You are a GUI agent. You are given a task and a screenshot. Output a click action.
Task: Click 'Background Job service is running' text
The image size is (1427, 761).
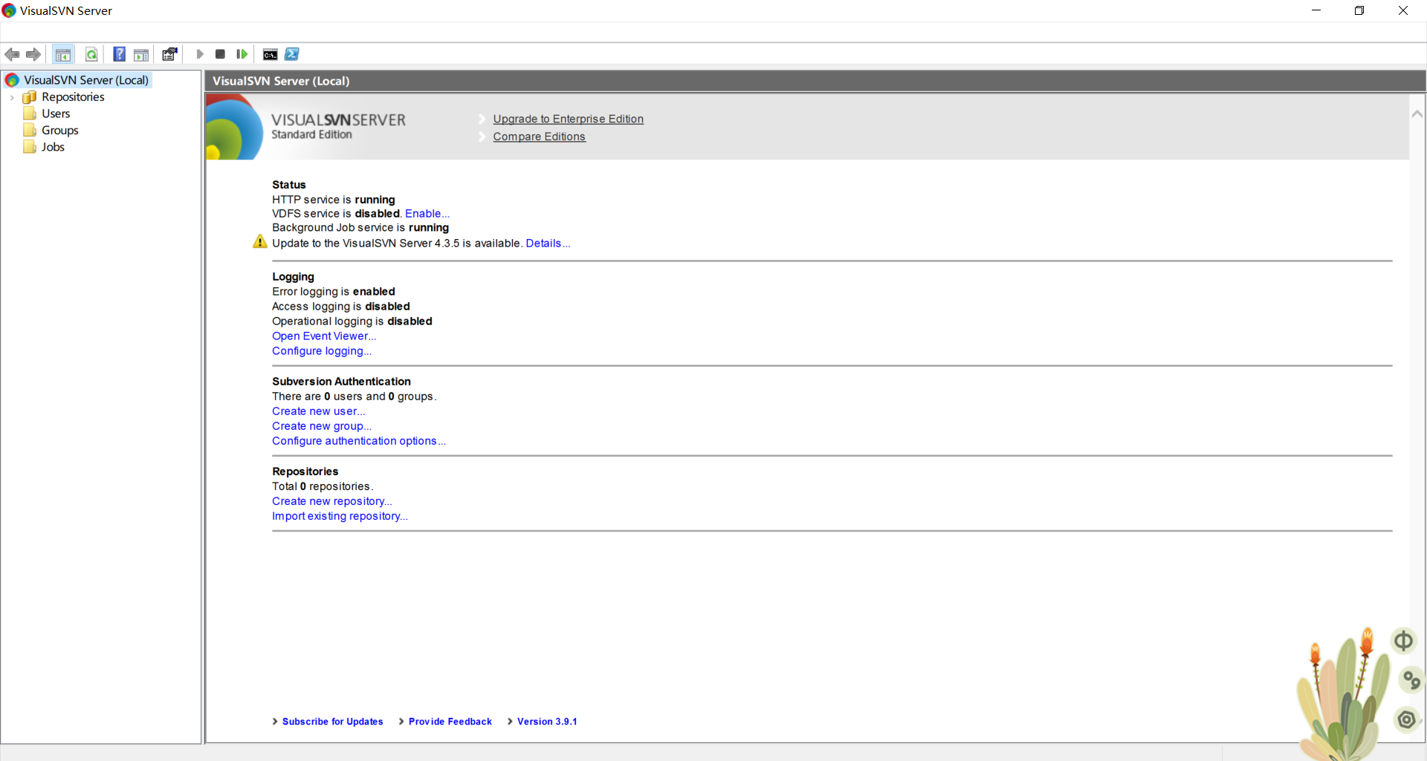point(360,228)
